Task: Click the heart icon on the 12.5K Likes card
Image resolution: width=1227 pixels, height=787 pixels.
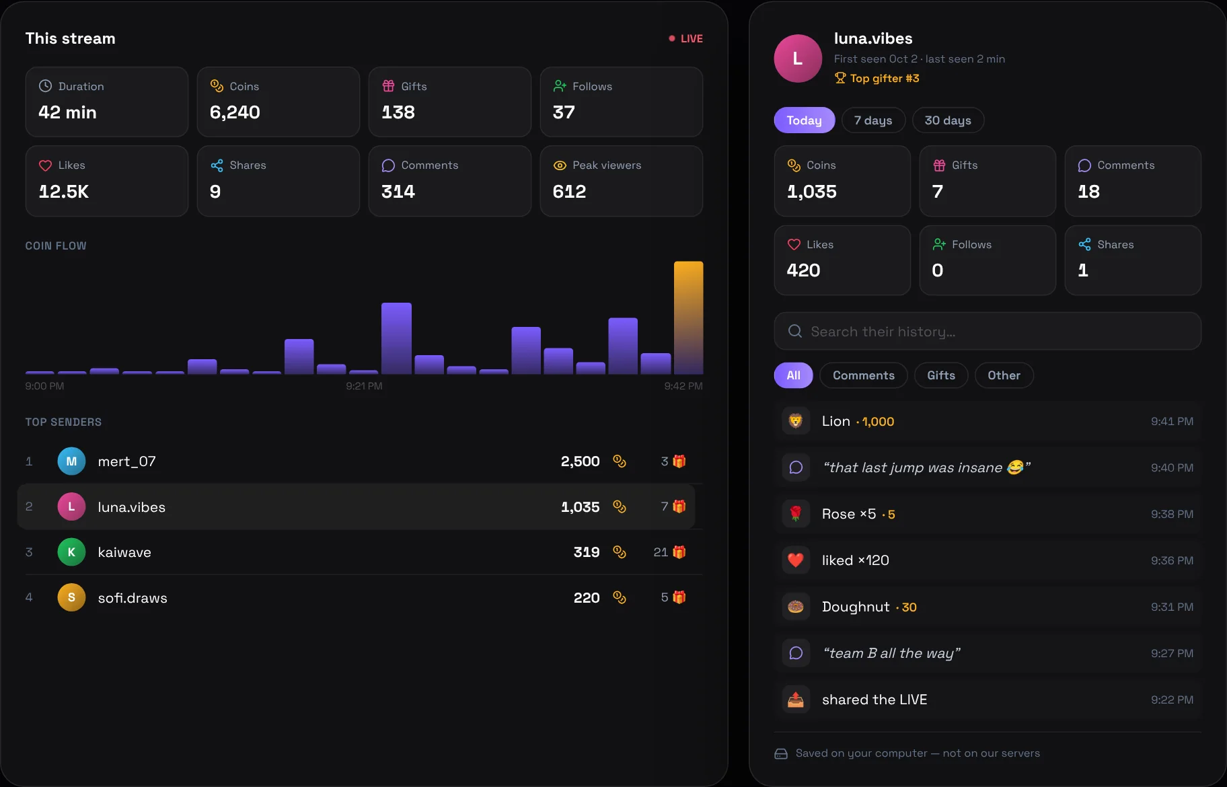Action: pyautogui.click(x=45, y=165)
